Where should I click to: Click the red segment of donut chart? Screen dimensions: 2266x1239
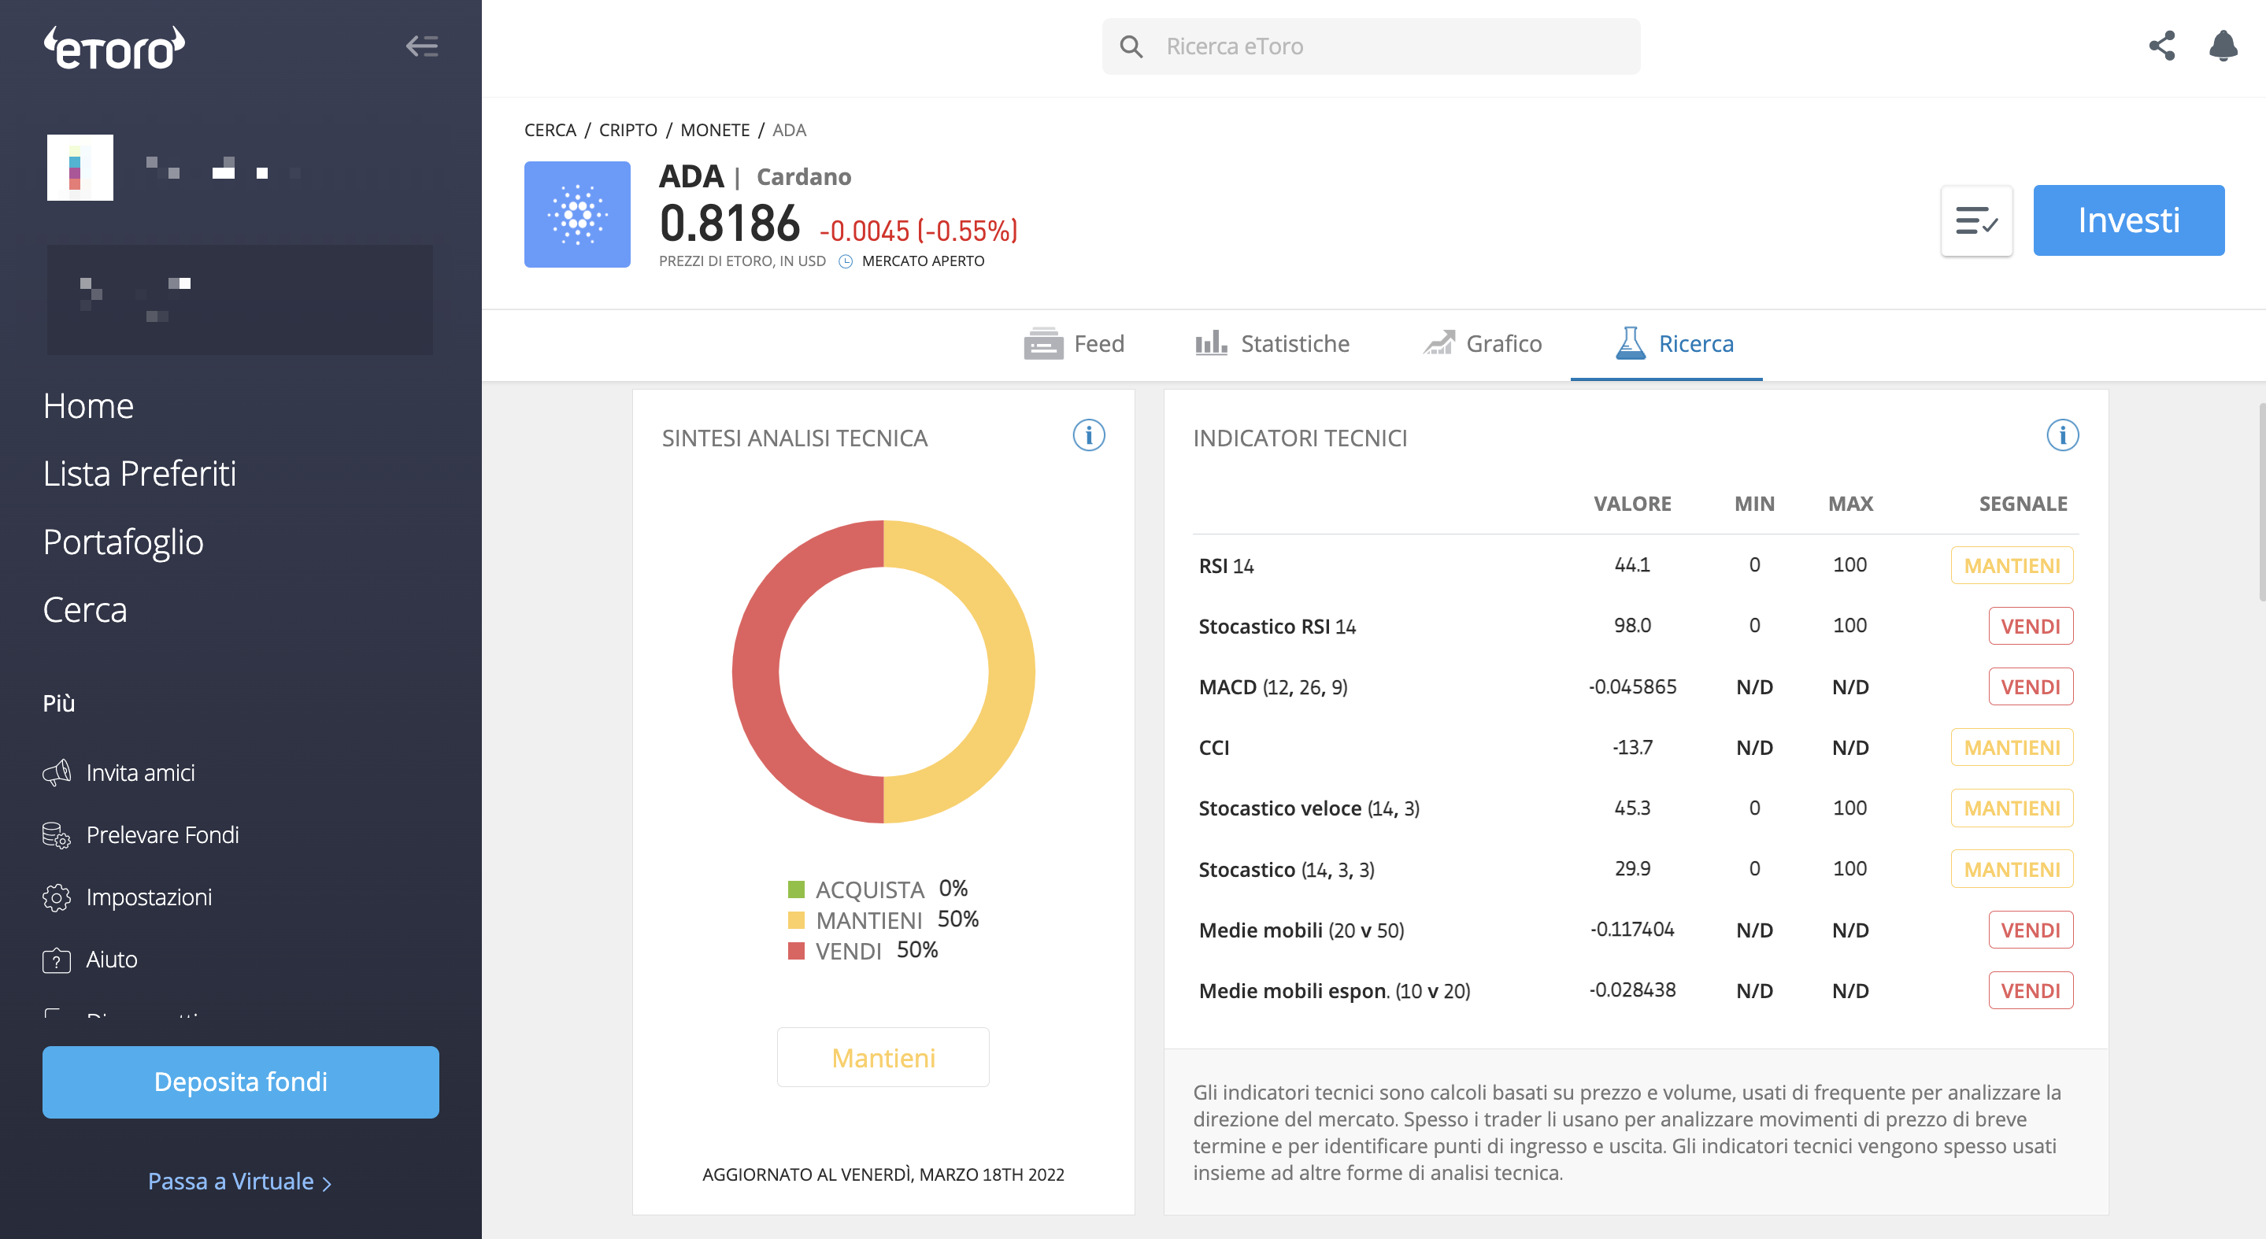pyautogui.click(x=757, y=671)
